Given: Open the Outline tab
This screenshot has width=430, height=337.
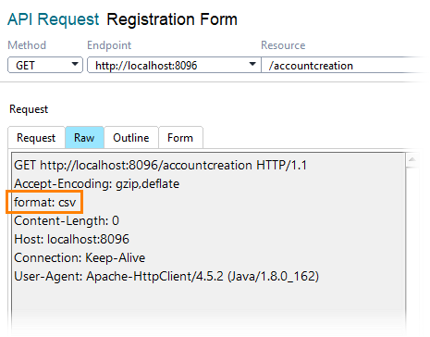Looking at the screenshot, I should [x=131, y=138].
